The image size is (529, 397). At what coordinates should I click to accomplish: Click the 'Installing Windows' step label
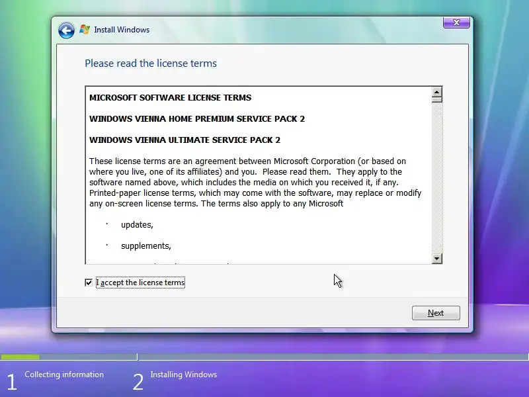(x=184, y=375)
